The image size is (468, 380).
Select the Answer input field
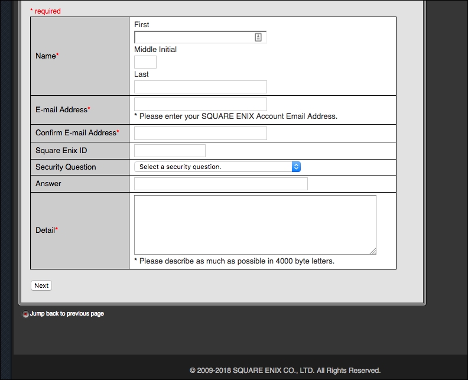[x=220, y=184]
